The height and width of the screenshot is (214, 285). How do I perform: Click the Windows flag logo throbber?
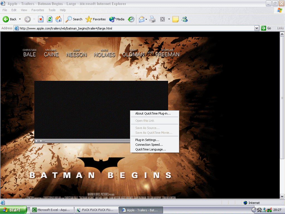point(280,10)
